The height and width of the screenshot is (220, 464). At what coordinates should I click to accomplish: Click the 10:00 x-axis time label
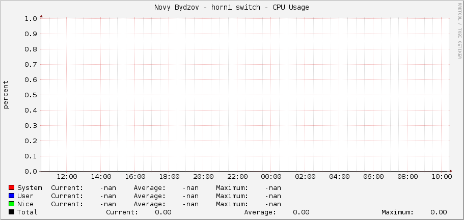coord(441,177)
